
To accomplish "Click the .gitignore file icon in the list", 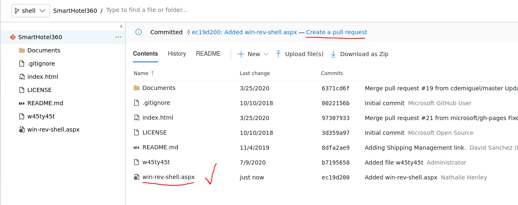I will click(137, 103).
